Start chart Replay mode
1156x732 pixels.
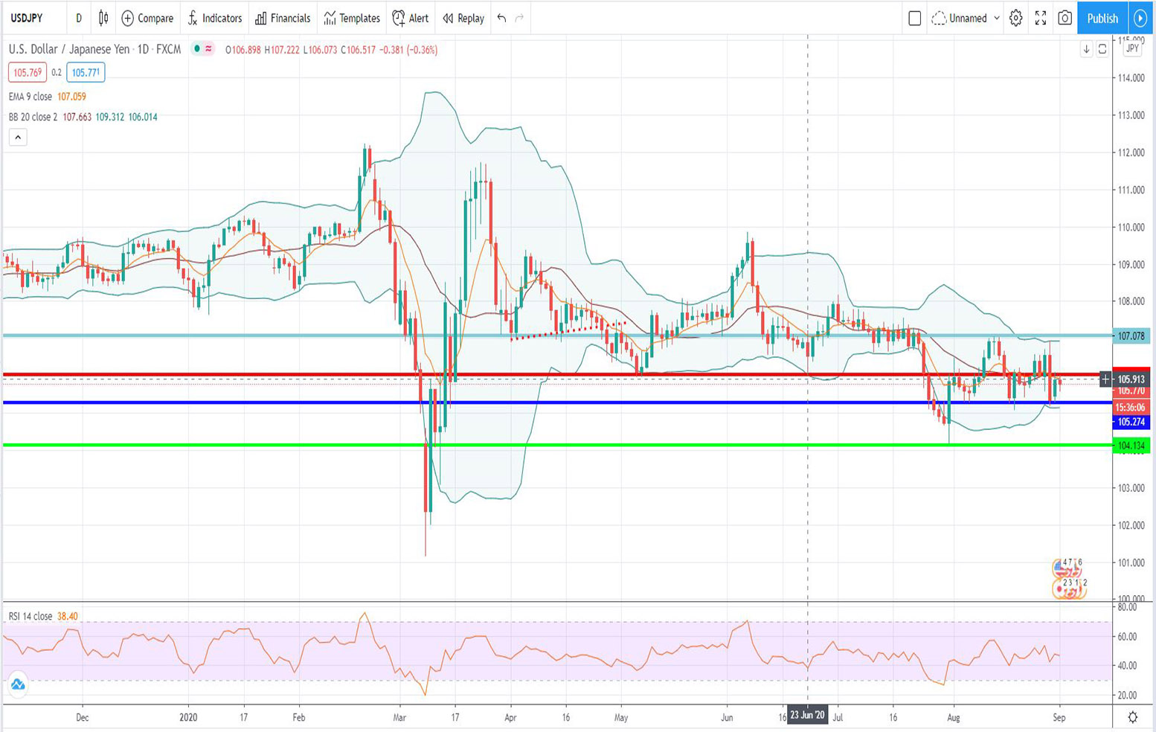coord(461,18)
